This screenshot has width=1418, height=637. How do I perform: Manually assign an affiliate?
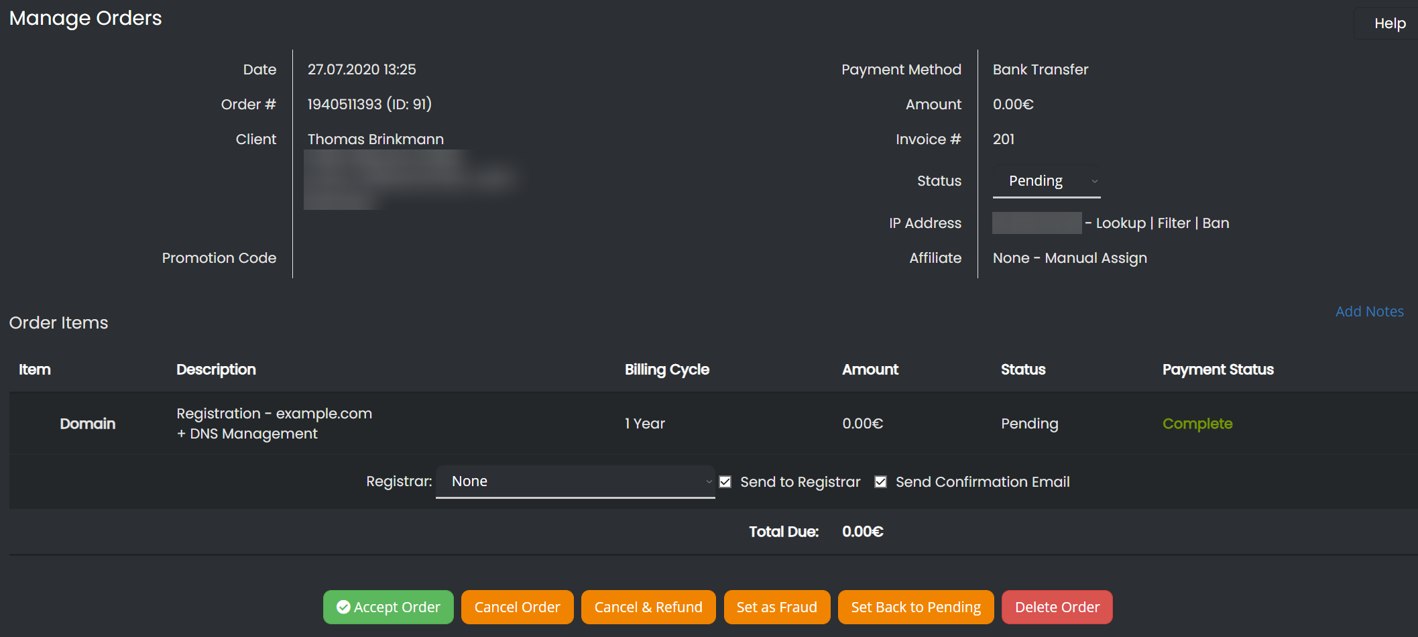[1096, 257]
